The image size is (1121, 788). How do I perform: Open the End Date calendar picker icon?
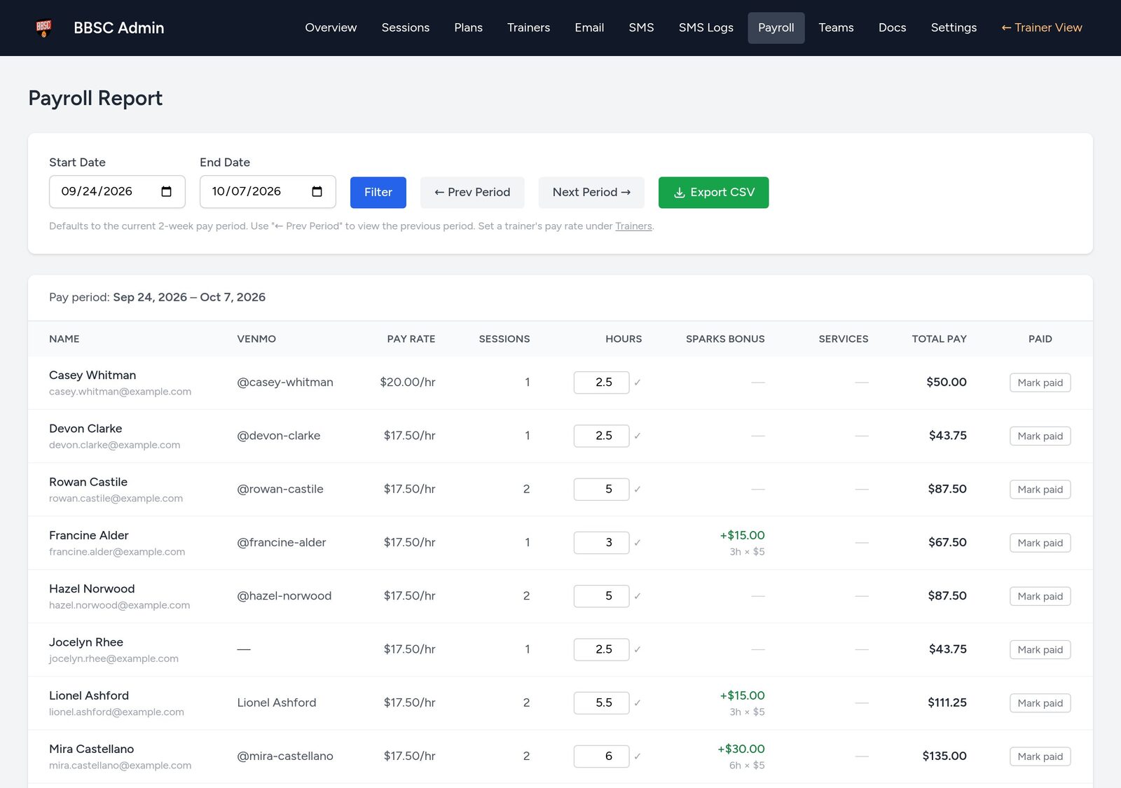click(317, 192)
